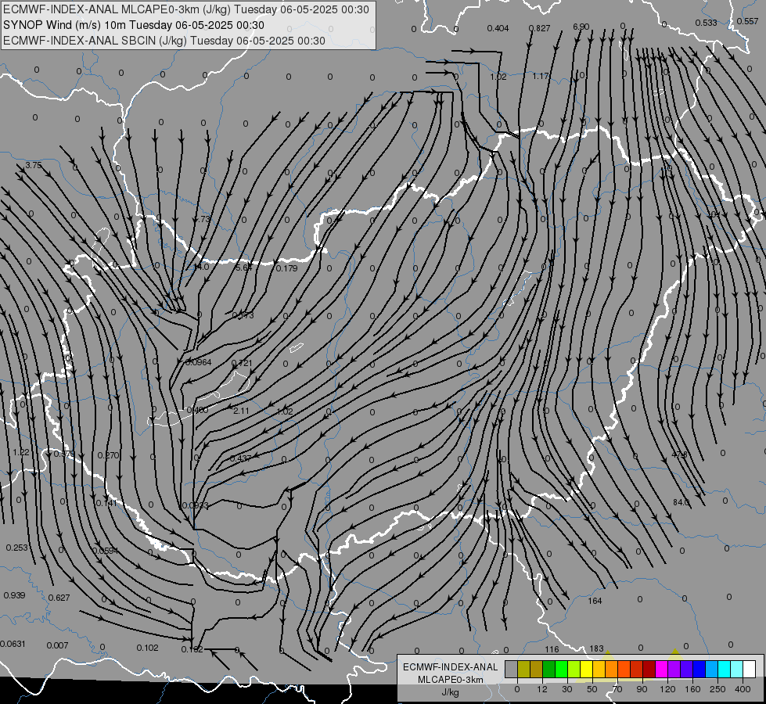Viewport: 766px width, 704px height.
Task: Select the 2.11 map value
Action: 241,411
